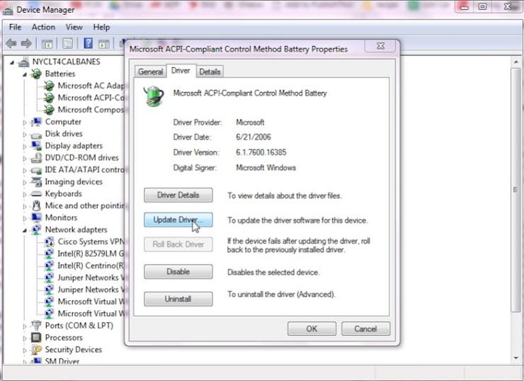Select Microsoft ACPI-Compliant battery tree item
Screen dimensions: 524x381
click(91, 98)
